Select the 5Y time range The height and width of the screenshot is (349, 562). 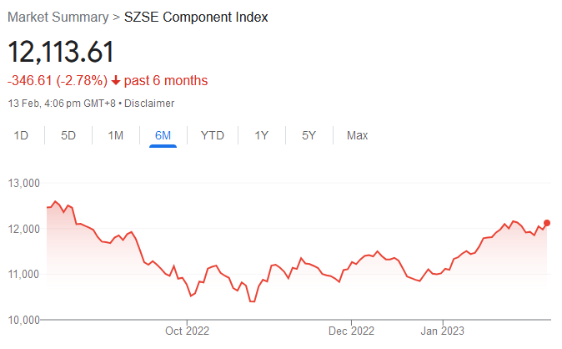(309, 135)
